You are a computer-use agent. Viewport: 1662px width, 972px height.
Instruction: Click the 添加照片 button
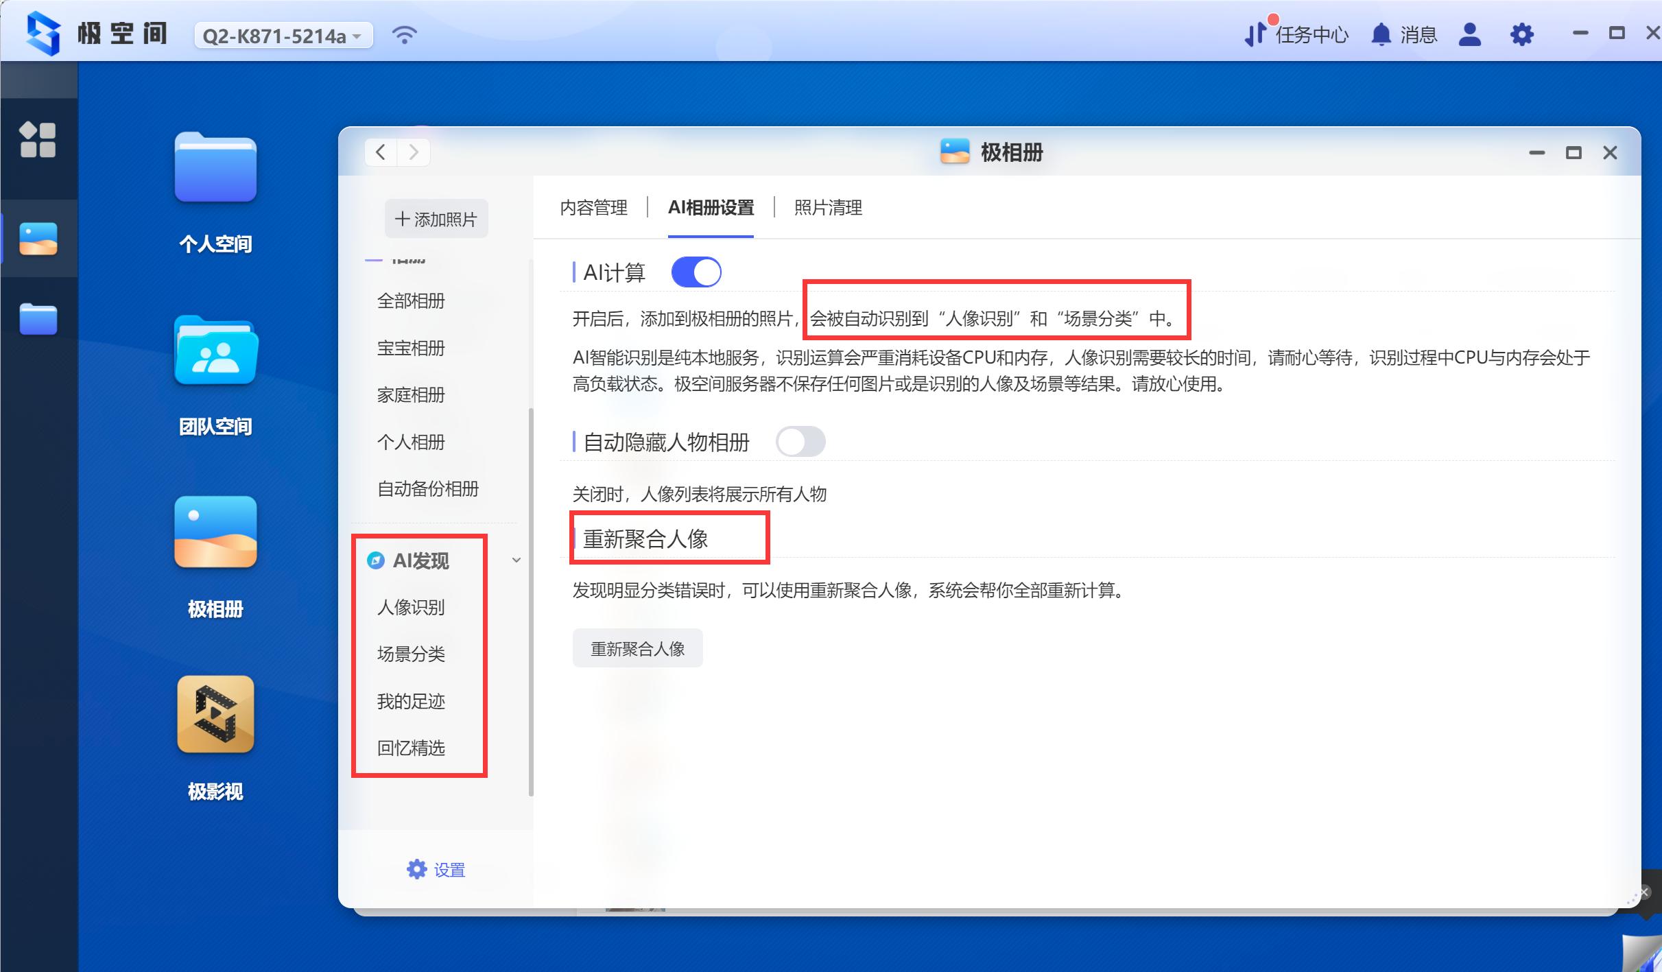click(x=436, y=218)
